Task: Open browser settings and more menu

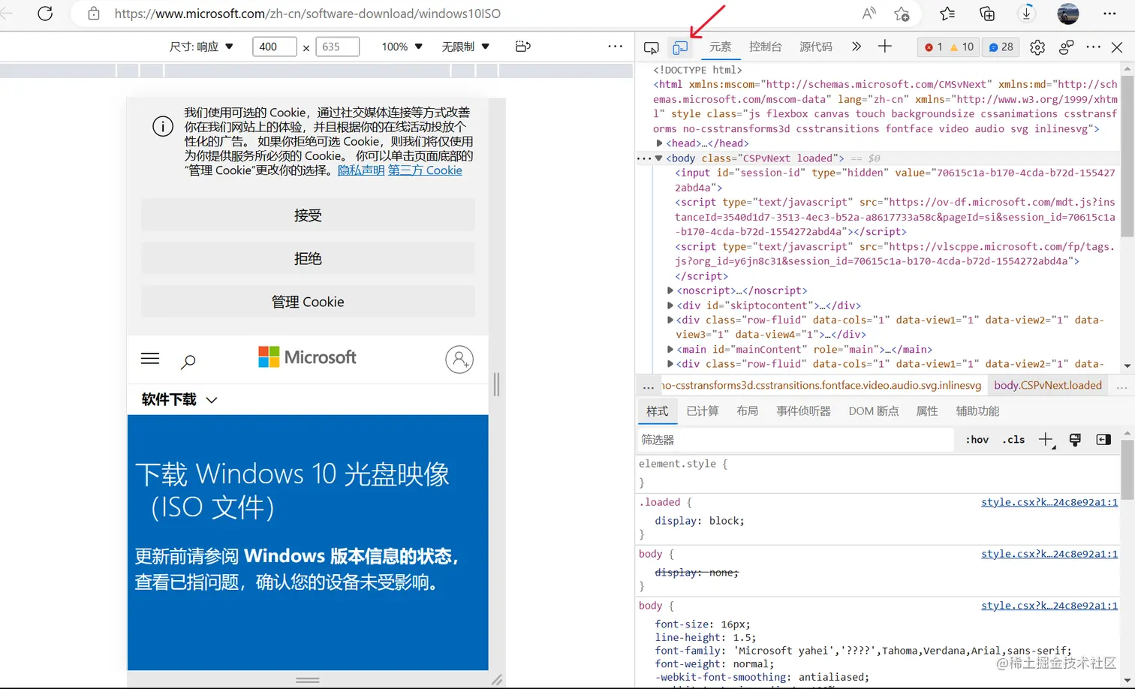Action: pos(1109,14)
